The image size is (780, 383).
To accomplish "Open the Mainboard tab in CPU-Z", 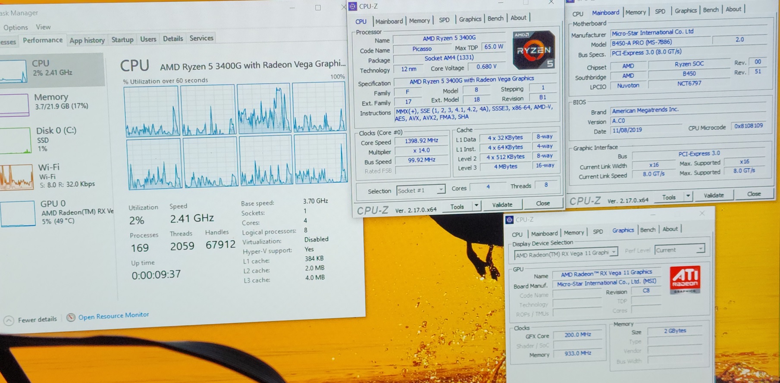I will tap(389, 21).
